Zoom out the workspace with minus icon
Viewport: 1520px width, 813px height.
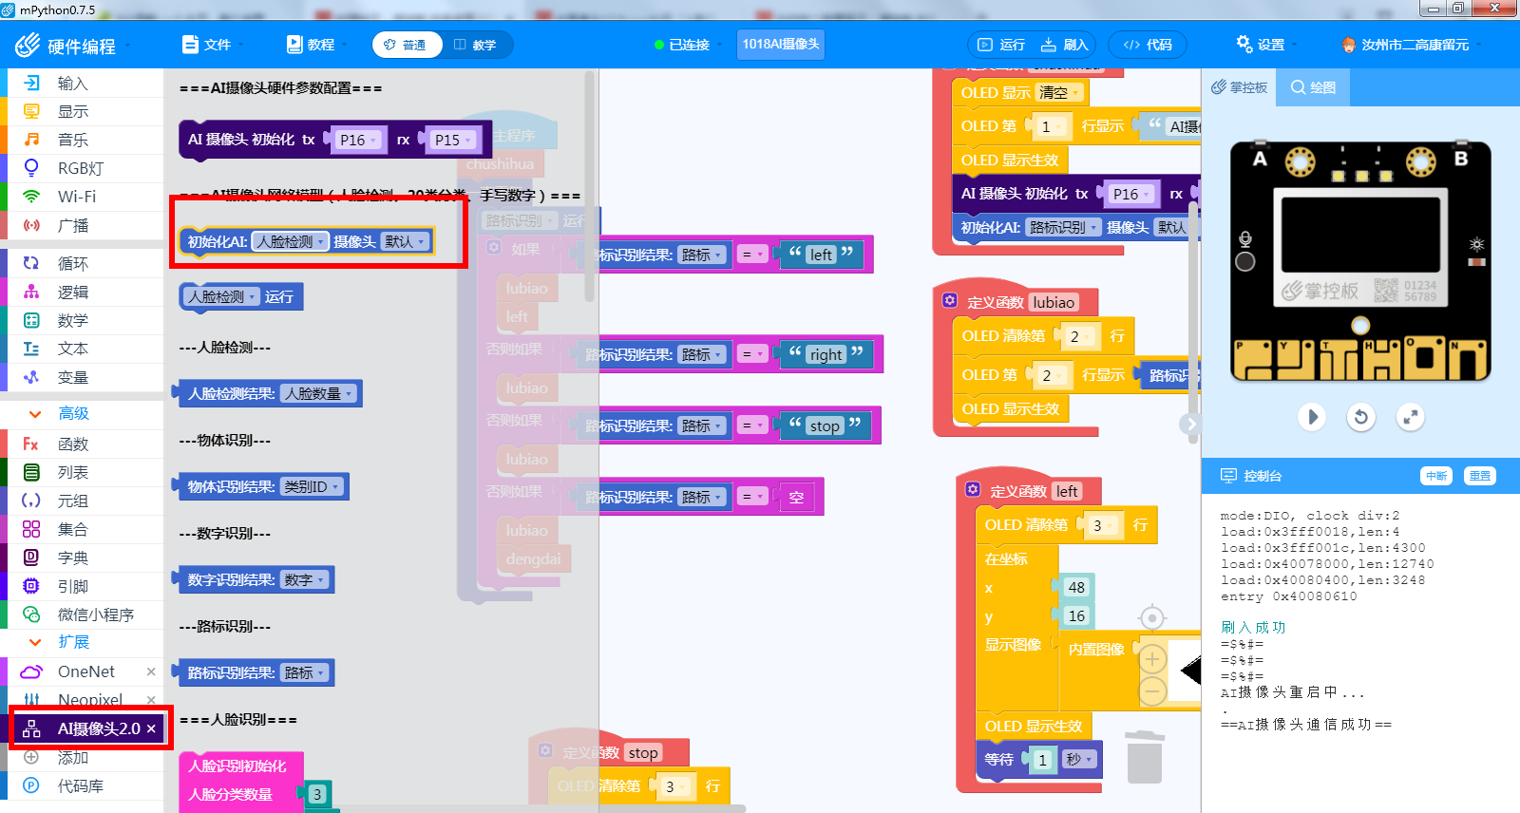coord(1152,690)
